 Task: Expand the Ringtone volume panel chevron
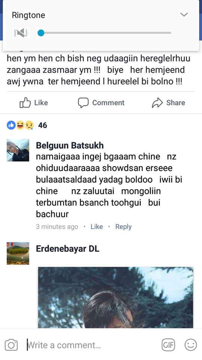click(184, 15)
